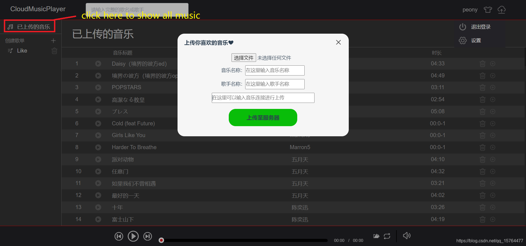Add 最好的一天 to a playlist
The height and width of the screenshot is (246, 526).
click(x=493, y=195)
